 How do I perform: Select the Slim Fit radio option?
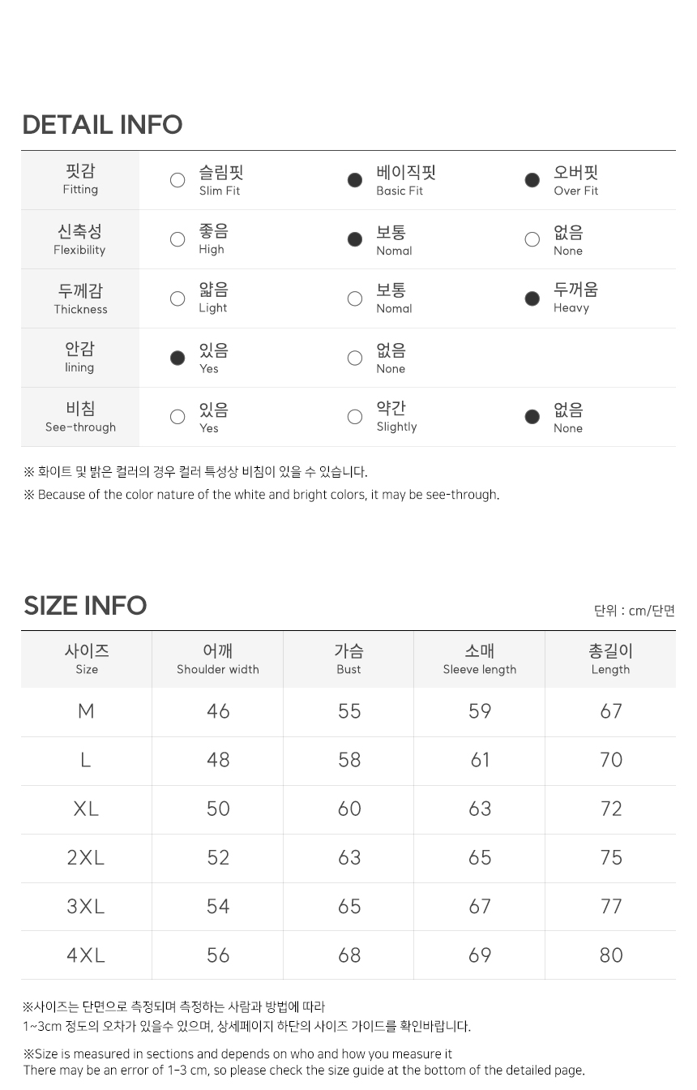pyautogui.click(x=177, y=180)
